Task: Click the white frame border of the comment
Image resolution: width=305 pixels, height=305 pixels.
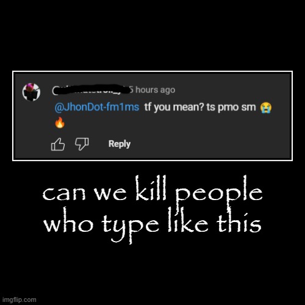Action: [152, 71]
